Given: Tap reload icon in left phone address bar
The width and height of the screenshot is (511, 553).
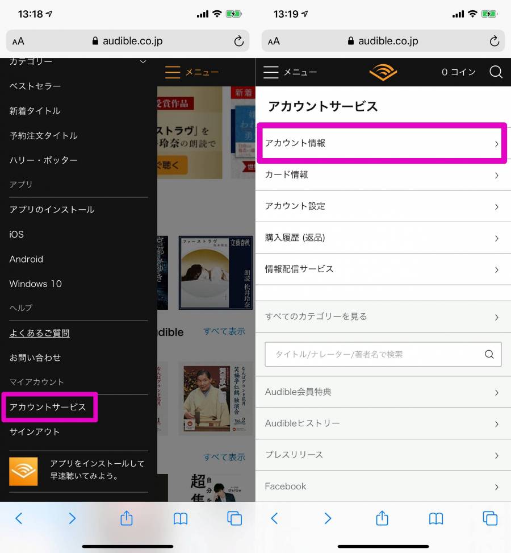Looking at the screenshot, I should coord(239,41).
